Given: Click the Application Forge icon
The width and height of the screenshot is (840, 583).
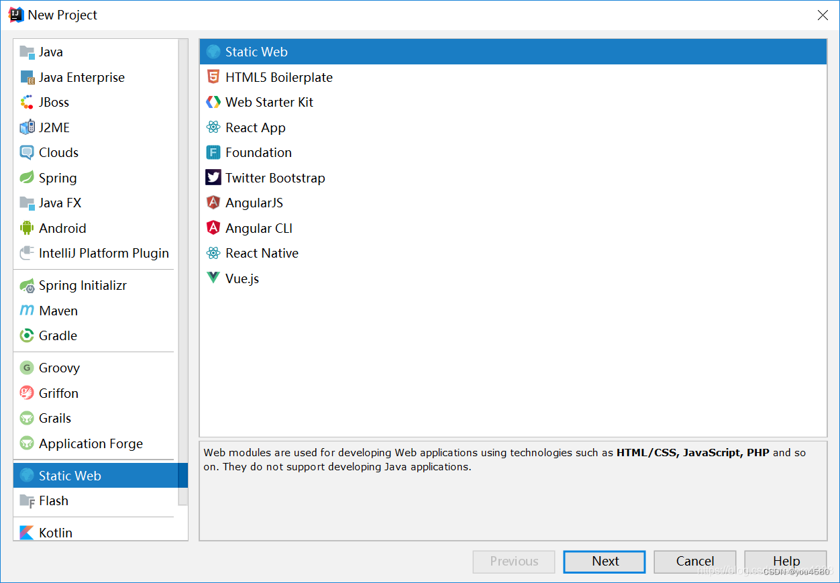Looking at the screenshot, I should pos(27,443).
